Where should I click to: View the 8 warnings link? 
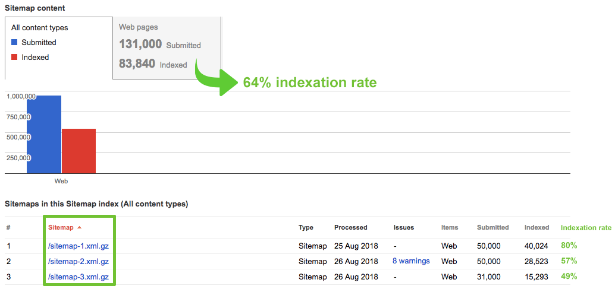(x=411, y=261)
